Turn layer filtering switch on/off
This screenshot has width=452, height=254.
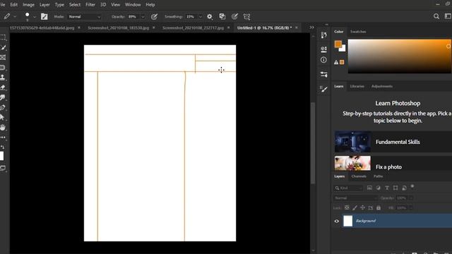tap(412, 186)
